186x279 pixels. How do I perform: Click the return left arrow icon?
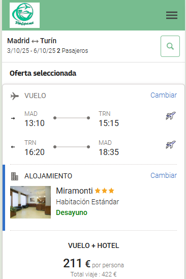point(13,147)
